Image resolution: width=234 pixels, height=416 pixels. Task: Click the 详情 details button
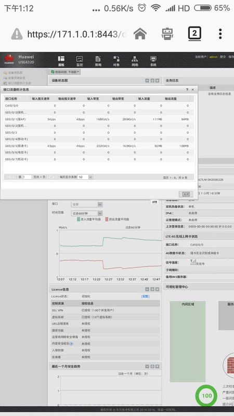tap(154, 202)
